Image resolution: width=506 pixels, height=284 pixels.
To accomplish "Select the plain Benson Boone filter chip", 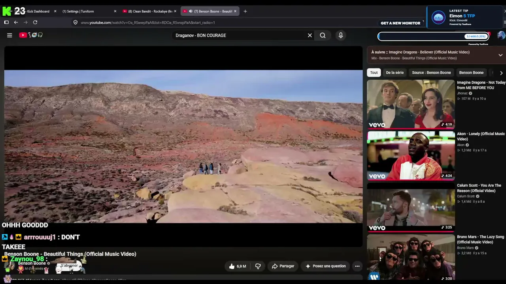I will tap(471, 73).
